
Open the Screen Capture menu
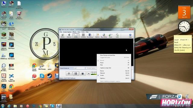(x=67, y=32)
